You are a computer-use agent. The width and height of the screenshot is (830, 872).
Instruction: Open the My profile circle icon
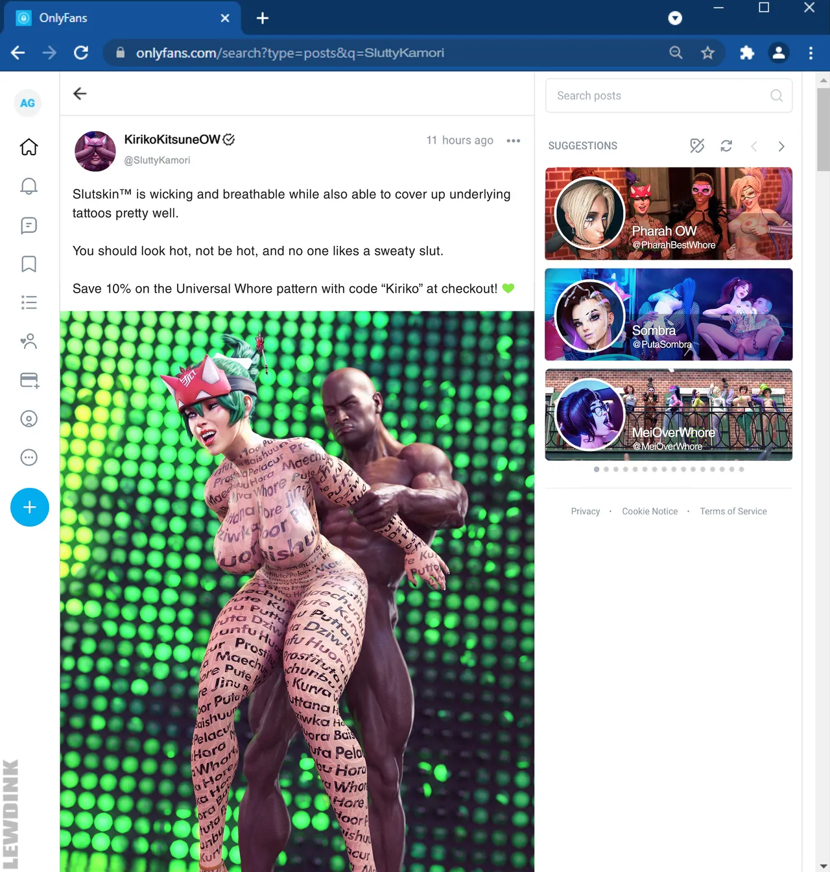tap(29, 419)
